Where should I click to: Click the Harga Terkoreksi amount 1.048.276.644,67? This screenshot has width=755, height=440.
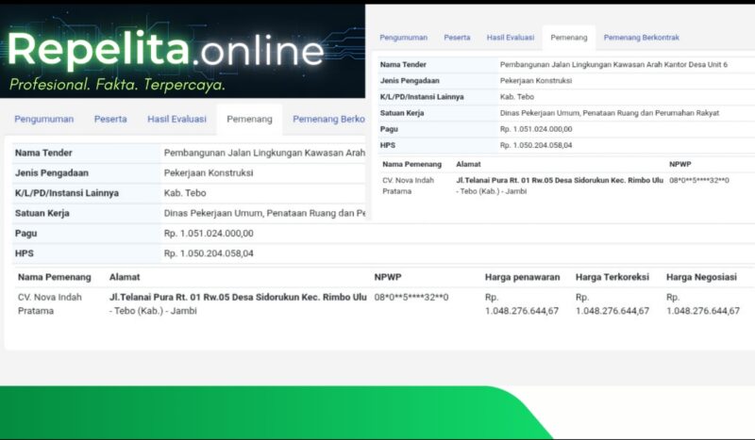point(612,311)
